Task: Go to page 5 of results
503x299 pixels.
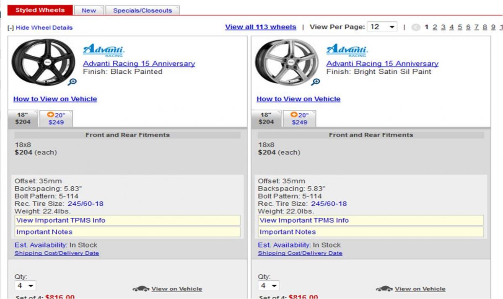Action: [x=460, y=27]
